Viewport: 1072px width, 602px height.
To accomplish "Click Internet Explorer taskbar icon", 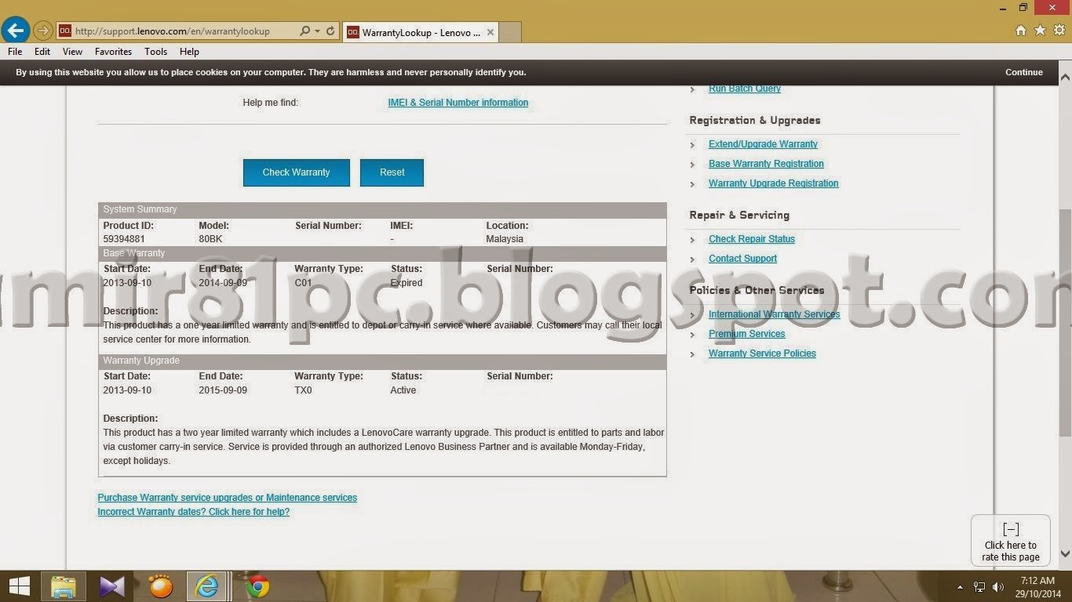I will coord(208,586).
